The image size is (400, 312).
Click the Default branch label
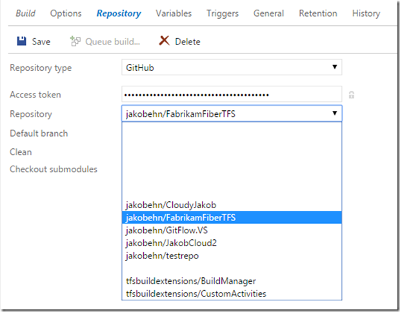(x=39, y=133)
